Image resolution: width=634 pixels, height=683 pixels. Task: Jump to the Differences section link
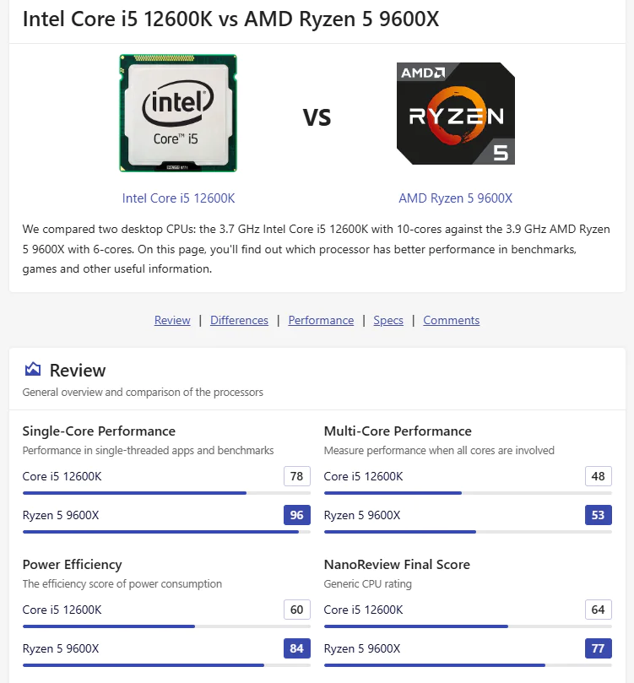[x=239, y=321]
